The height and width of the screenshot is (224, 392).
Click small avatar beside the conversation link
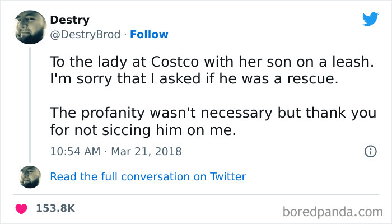(x=30, y=176)
